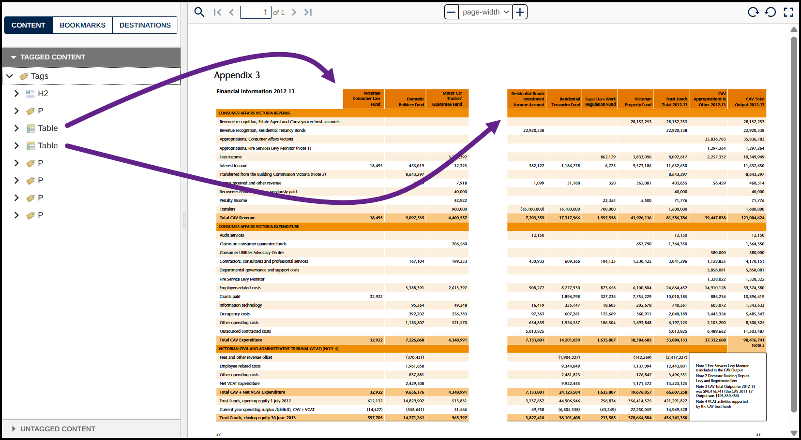The height and width of the screenshot is (440, 801).
Task: Open the page-width zoom dropdown
Action: pos(485,12)
